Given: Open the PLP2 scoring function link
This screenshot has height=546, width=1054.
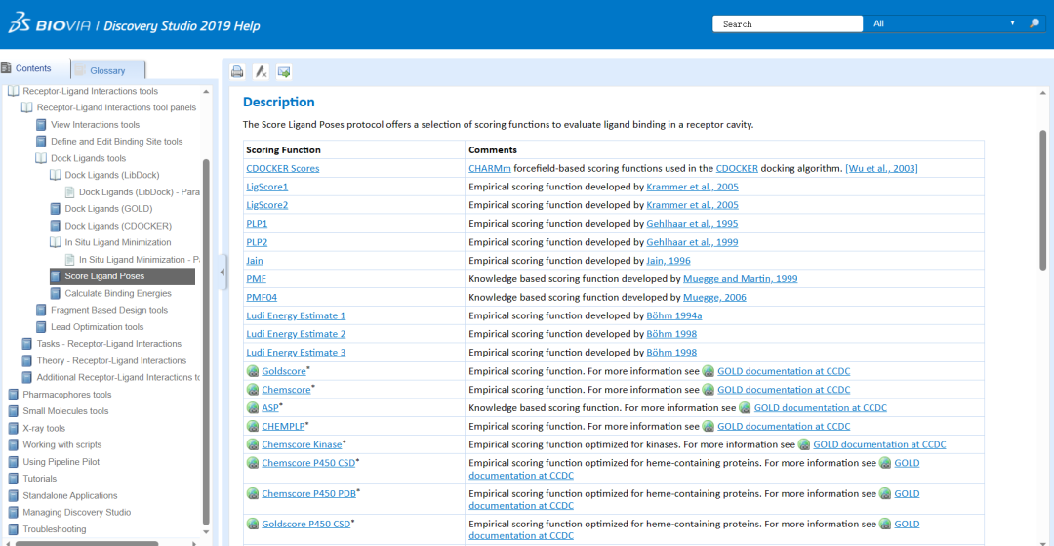Looking at the screenshot, I should (257, 242).
